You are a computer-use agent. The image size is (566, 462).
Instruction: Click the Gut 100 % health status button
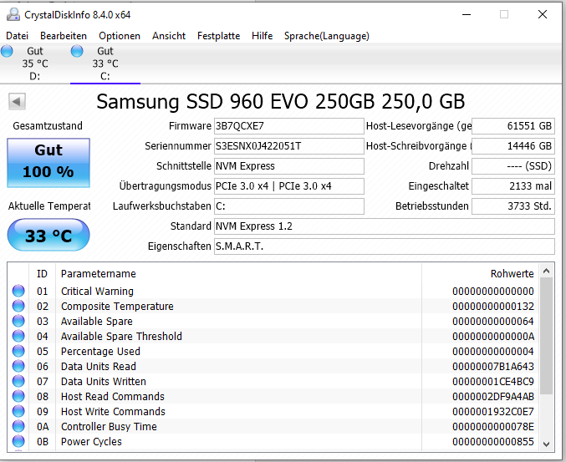click(x=48, y=163)
